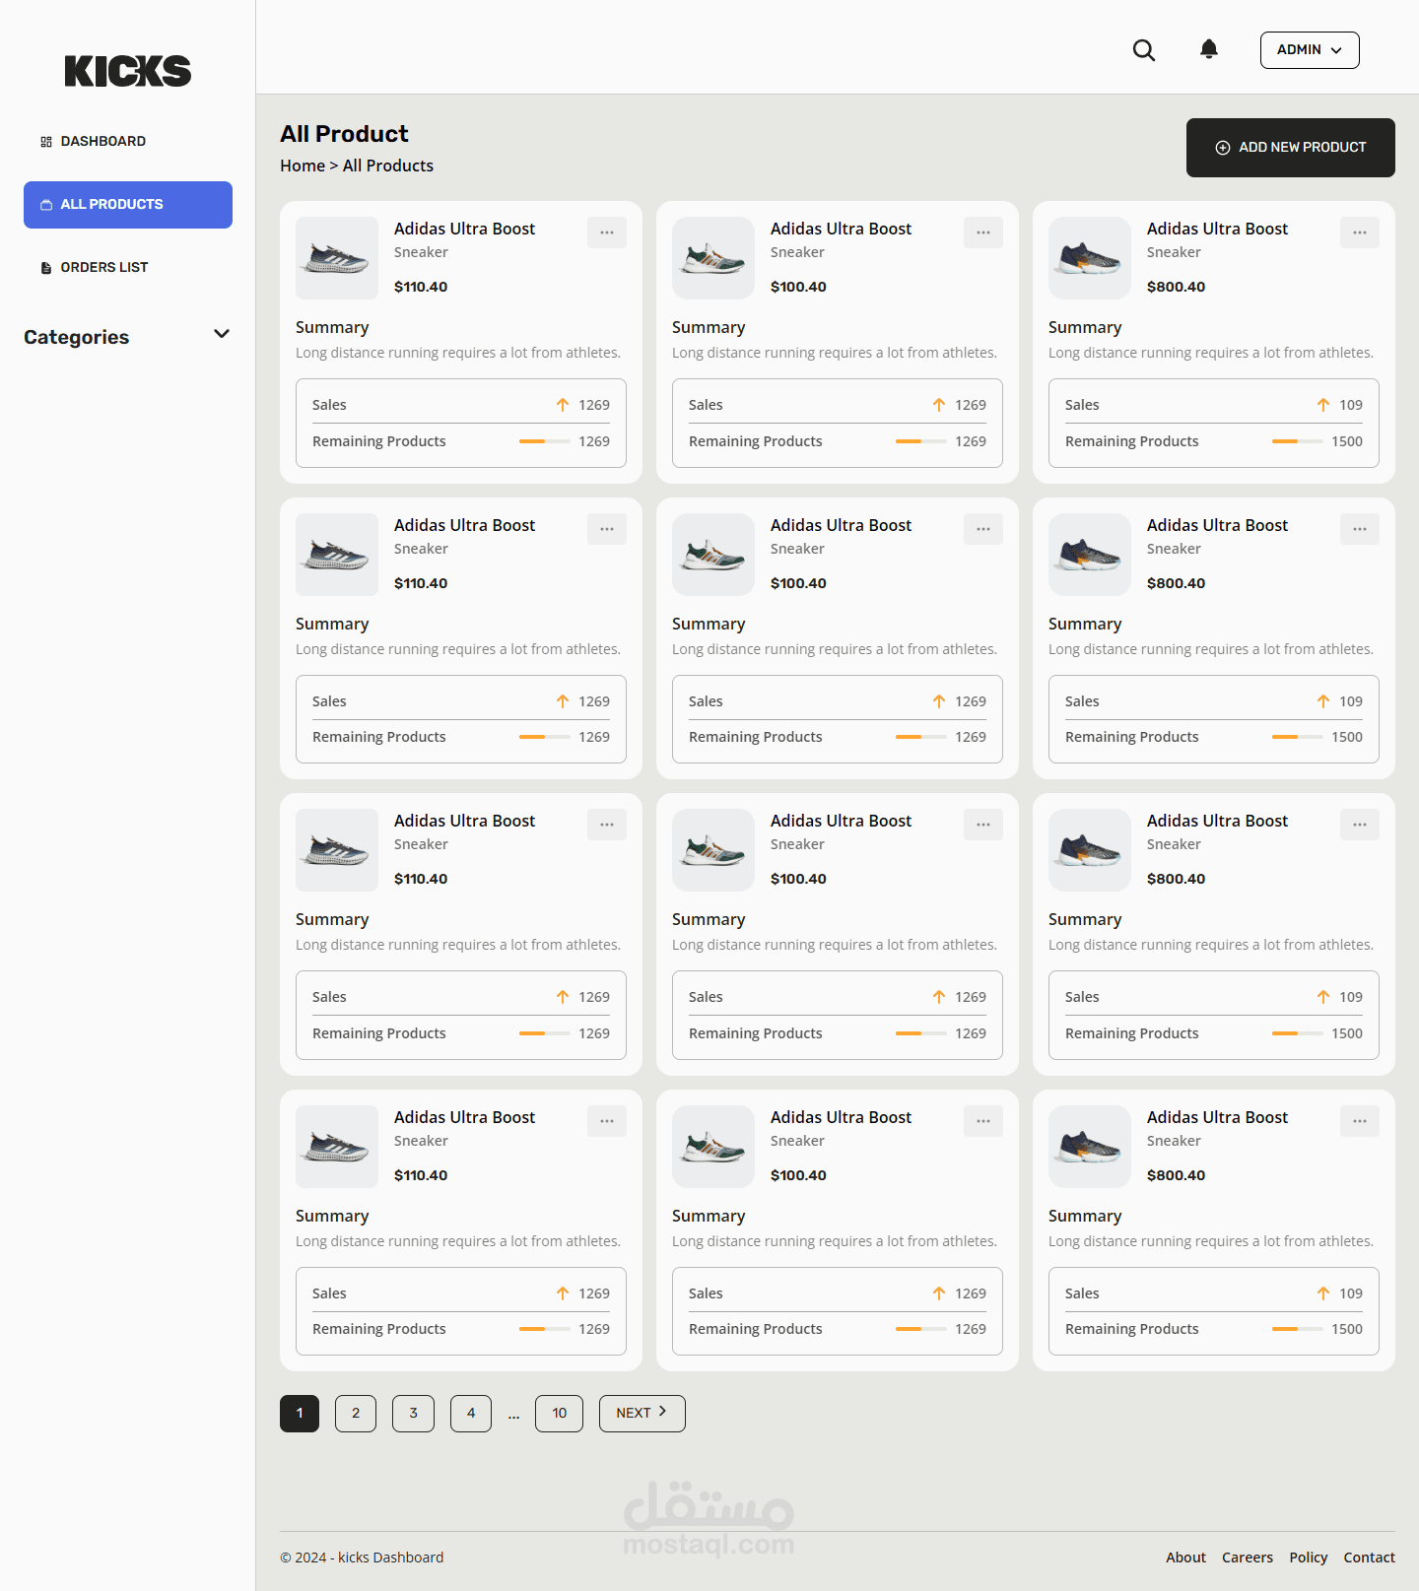Open the Contact footer link
The height and width of the screenshot is (1591, 1419).
pyautogui.click(x=1369, y=1558)
